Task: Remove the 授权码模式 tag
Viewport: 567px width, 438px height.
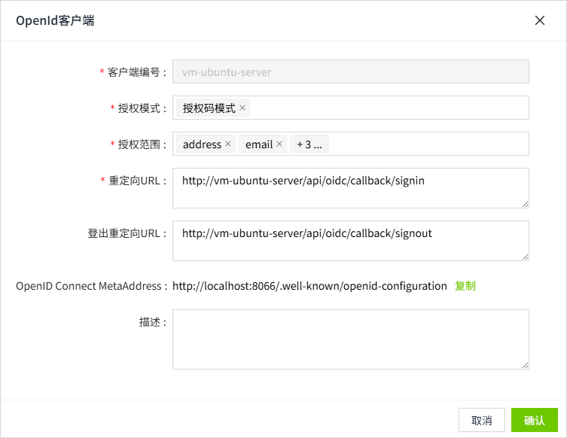Action: (x=242, y=108)
